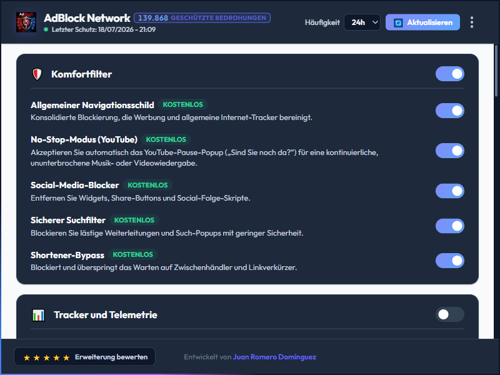Click the AdBlock Network logo icon
This screenshot has width=500, height=375.
tap(26, 22)
